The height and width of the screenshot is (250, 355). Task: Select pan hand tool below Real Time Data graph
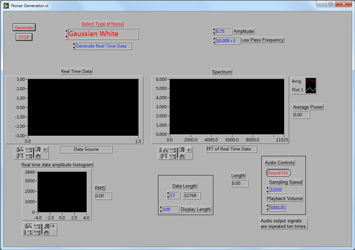click(37, 156)
